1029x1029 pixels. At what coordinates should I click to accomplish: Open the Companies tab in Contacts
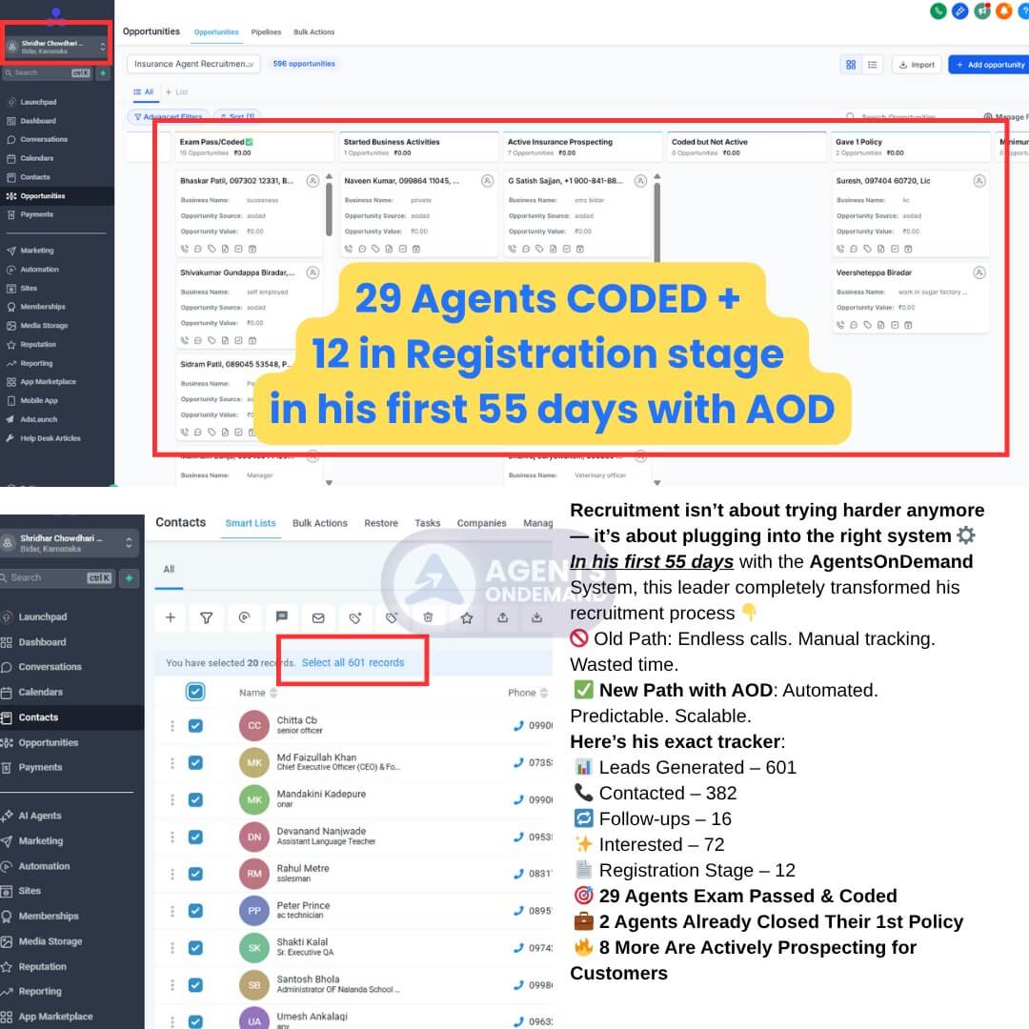coord(481,523)
